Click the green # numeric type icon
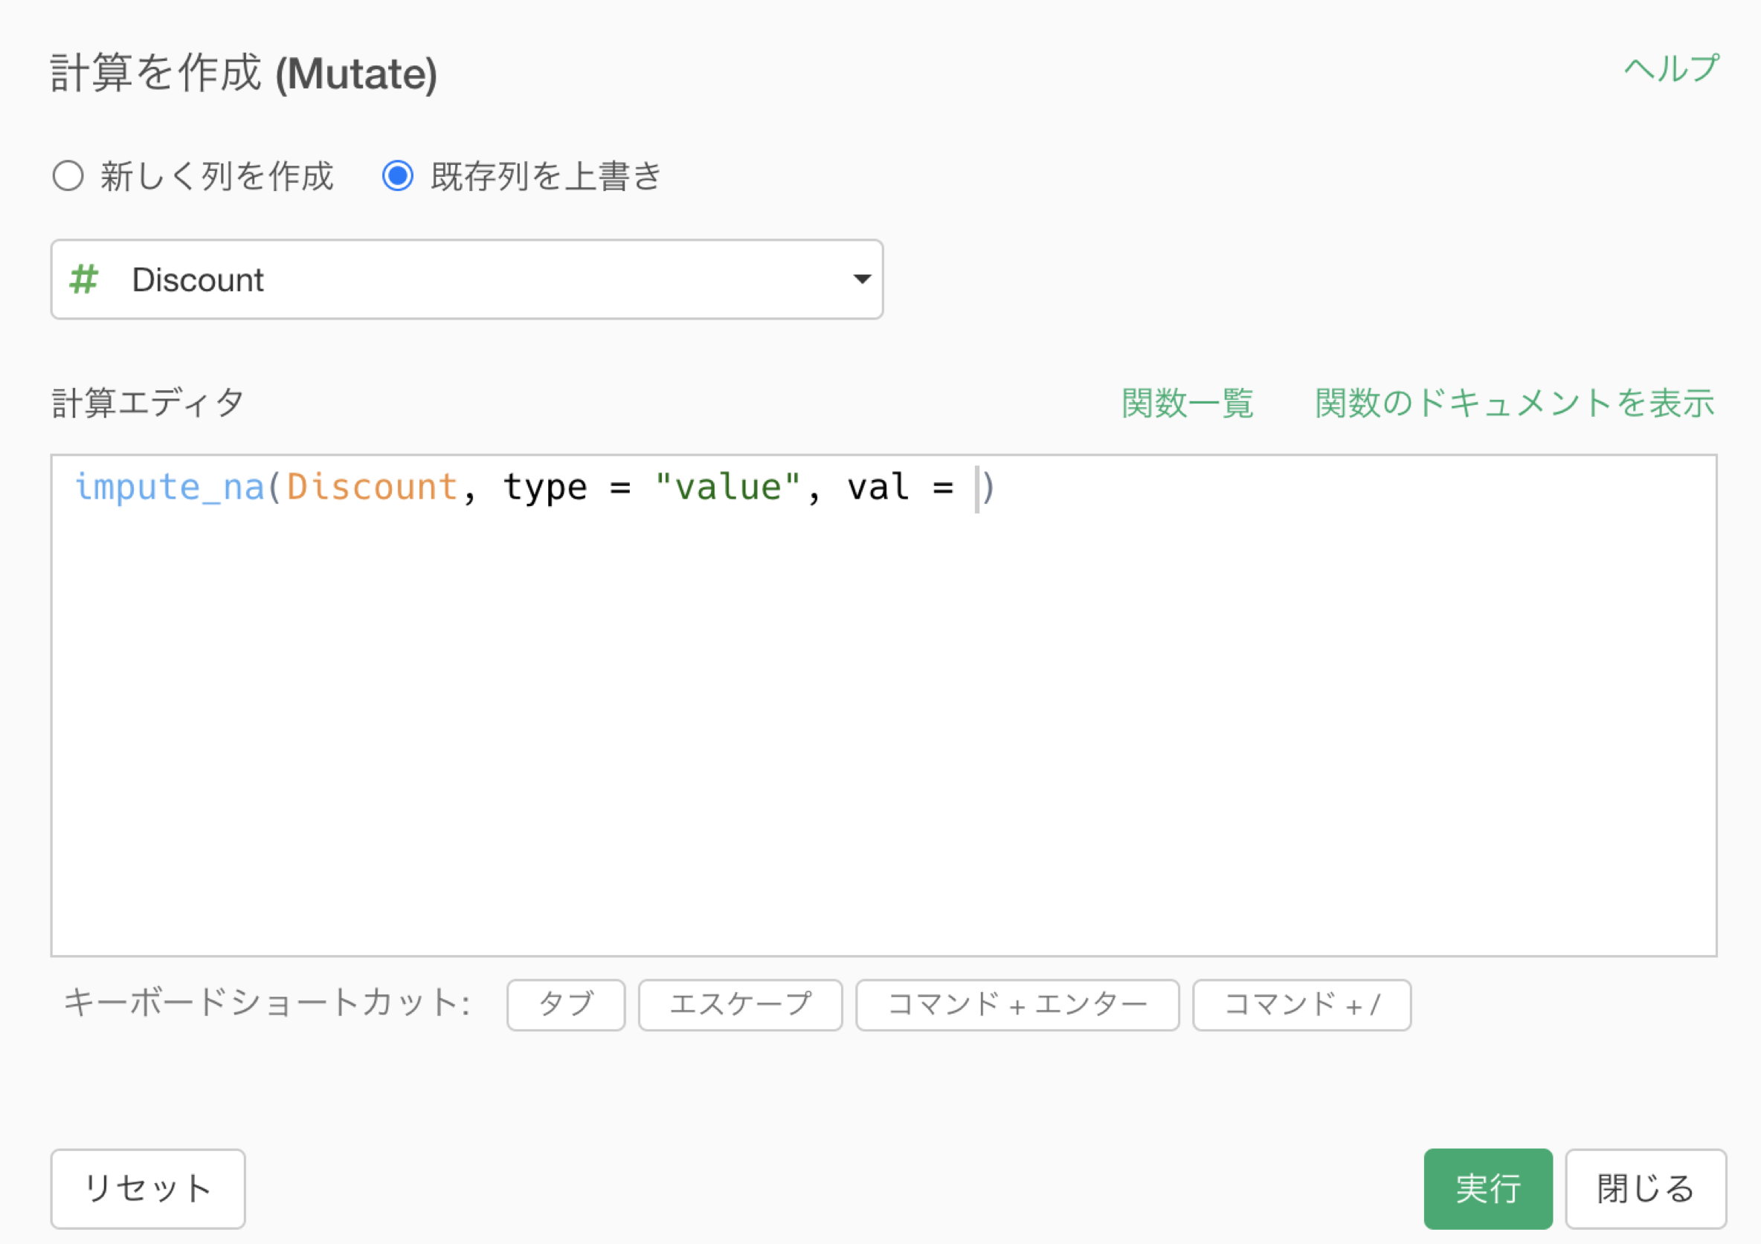Screen dimensions: 1761x1244 click(83, 279)
